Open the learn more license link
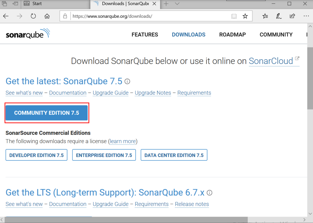313x223 pixels. point(123,141)
